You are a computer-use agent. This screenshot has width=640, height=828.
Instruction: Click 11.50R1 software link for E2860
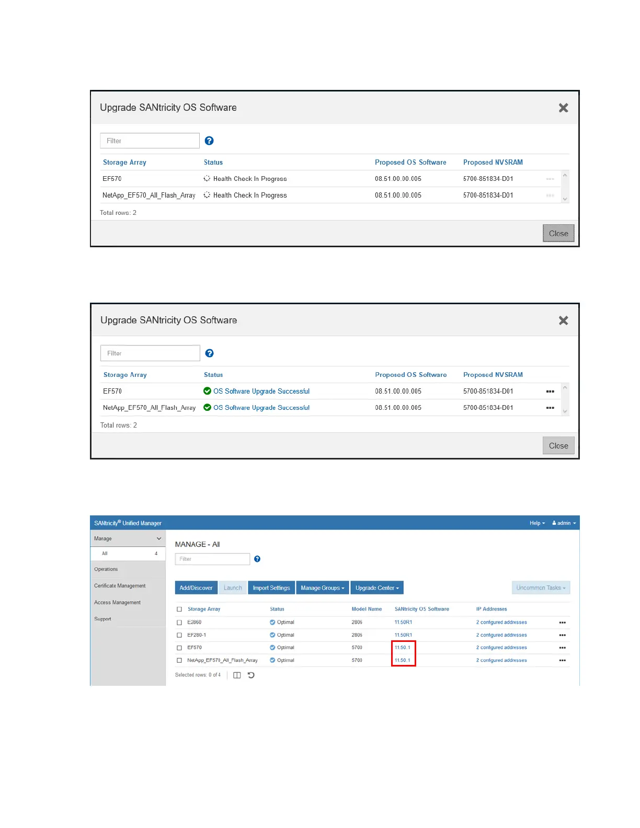pyautogui.click(x=403, y=623)
